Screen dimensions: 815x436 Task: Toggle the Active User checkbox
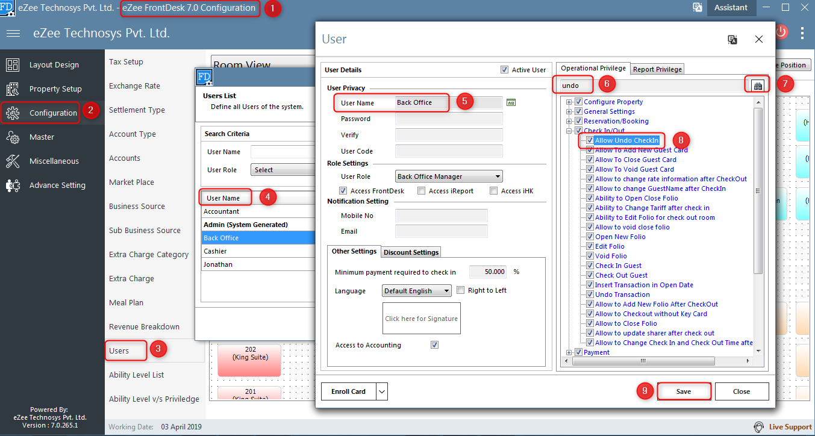click(504, 70)
